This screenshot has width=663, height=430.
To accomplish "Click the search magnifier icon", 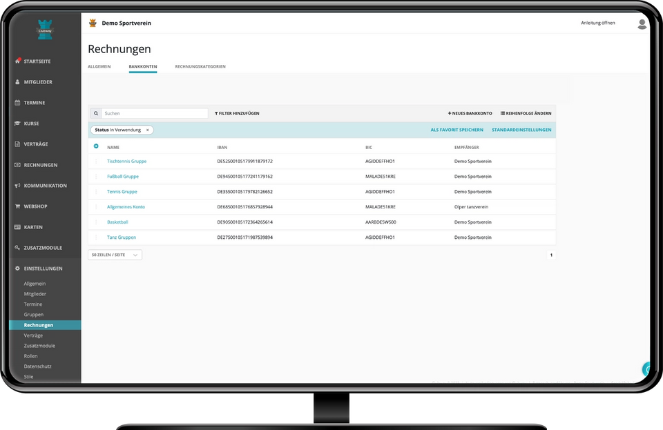I will 96,113.
